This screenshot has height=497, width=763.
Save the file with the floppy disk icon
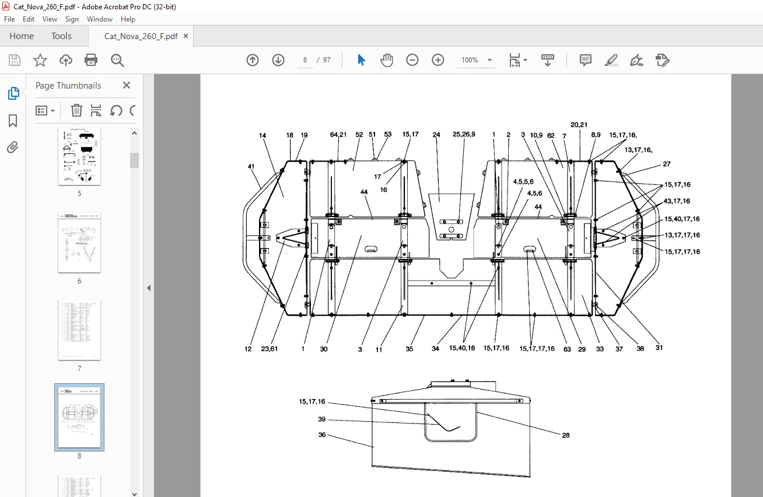tap(15, 60)
